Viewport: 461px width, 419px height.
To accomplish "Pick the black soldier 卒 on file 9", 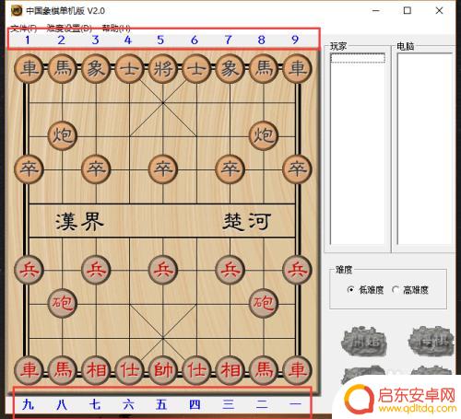I will coord(297,169).
